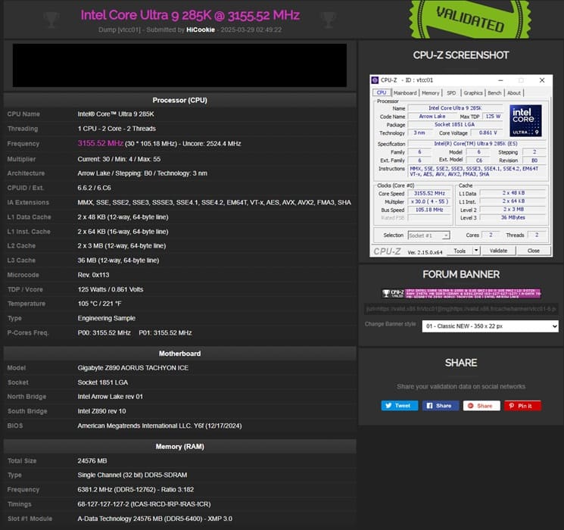Share validation via the Tweet button
This screenshot has height=530, width=564.
coord(399,406)
